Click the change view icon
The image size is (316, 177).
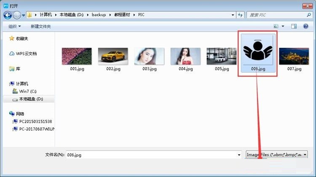point(276,26)
